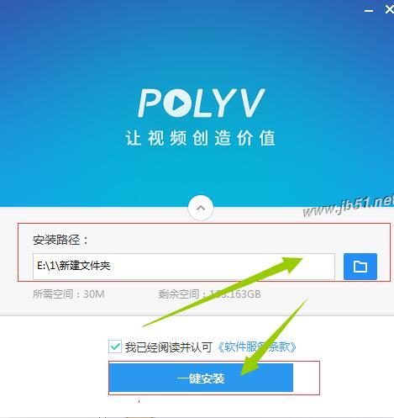
Task: Open the 软件服务条款 link
Action: pyautogui.click(x=257, y=347)
